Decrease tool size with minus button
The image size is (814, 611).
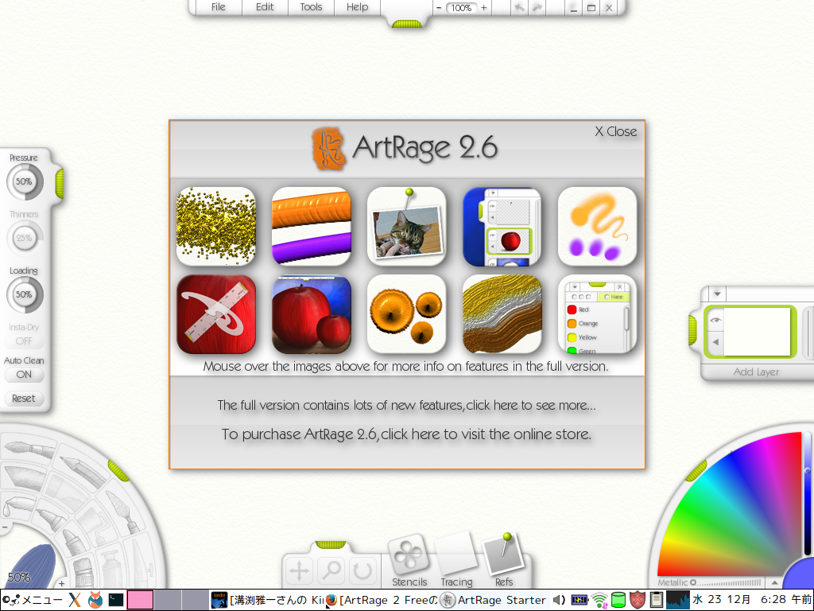4,527
